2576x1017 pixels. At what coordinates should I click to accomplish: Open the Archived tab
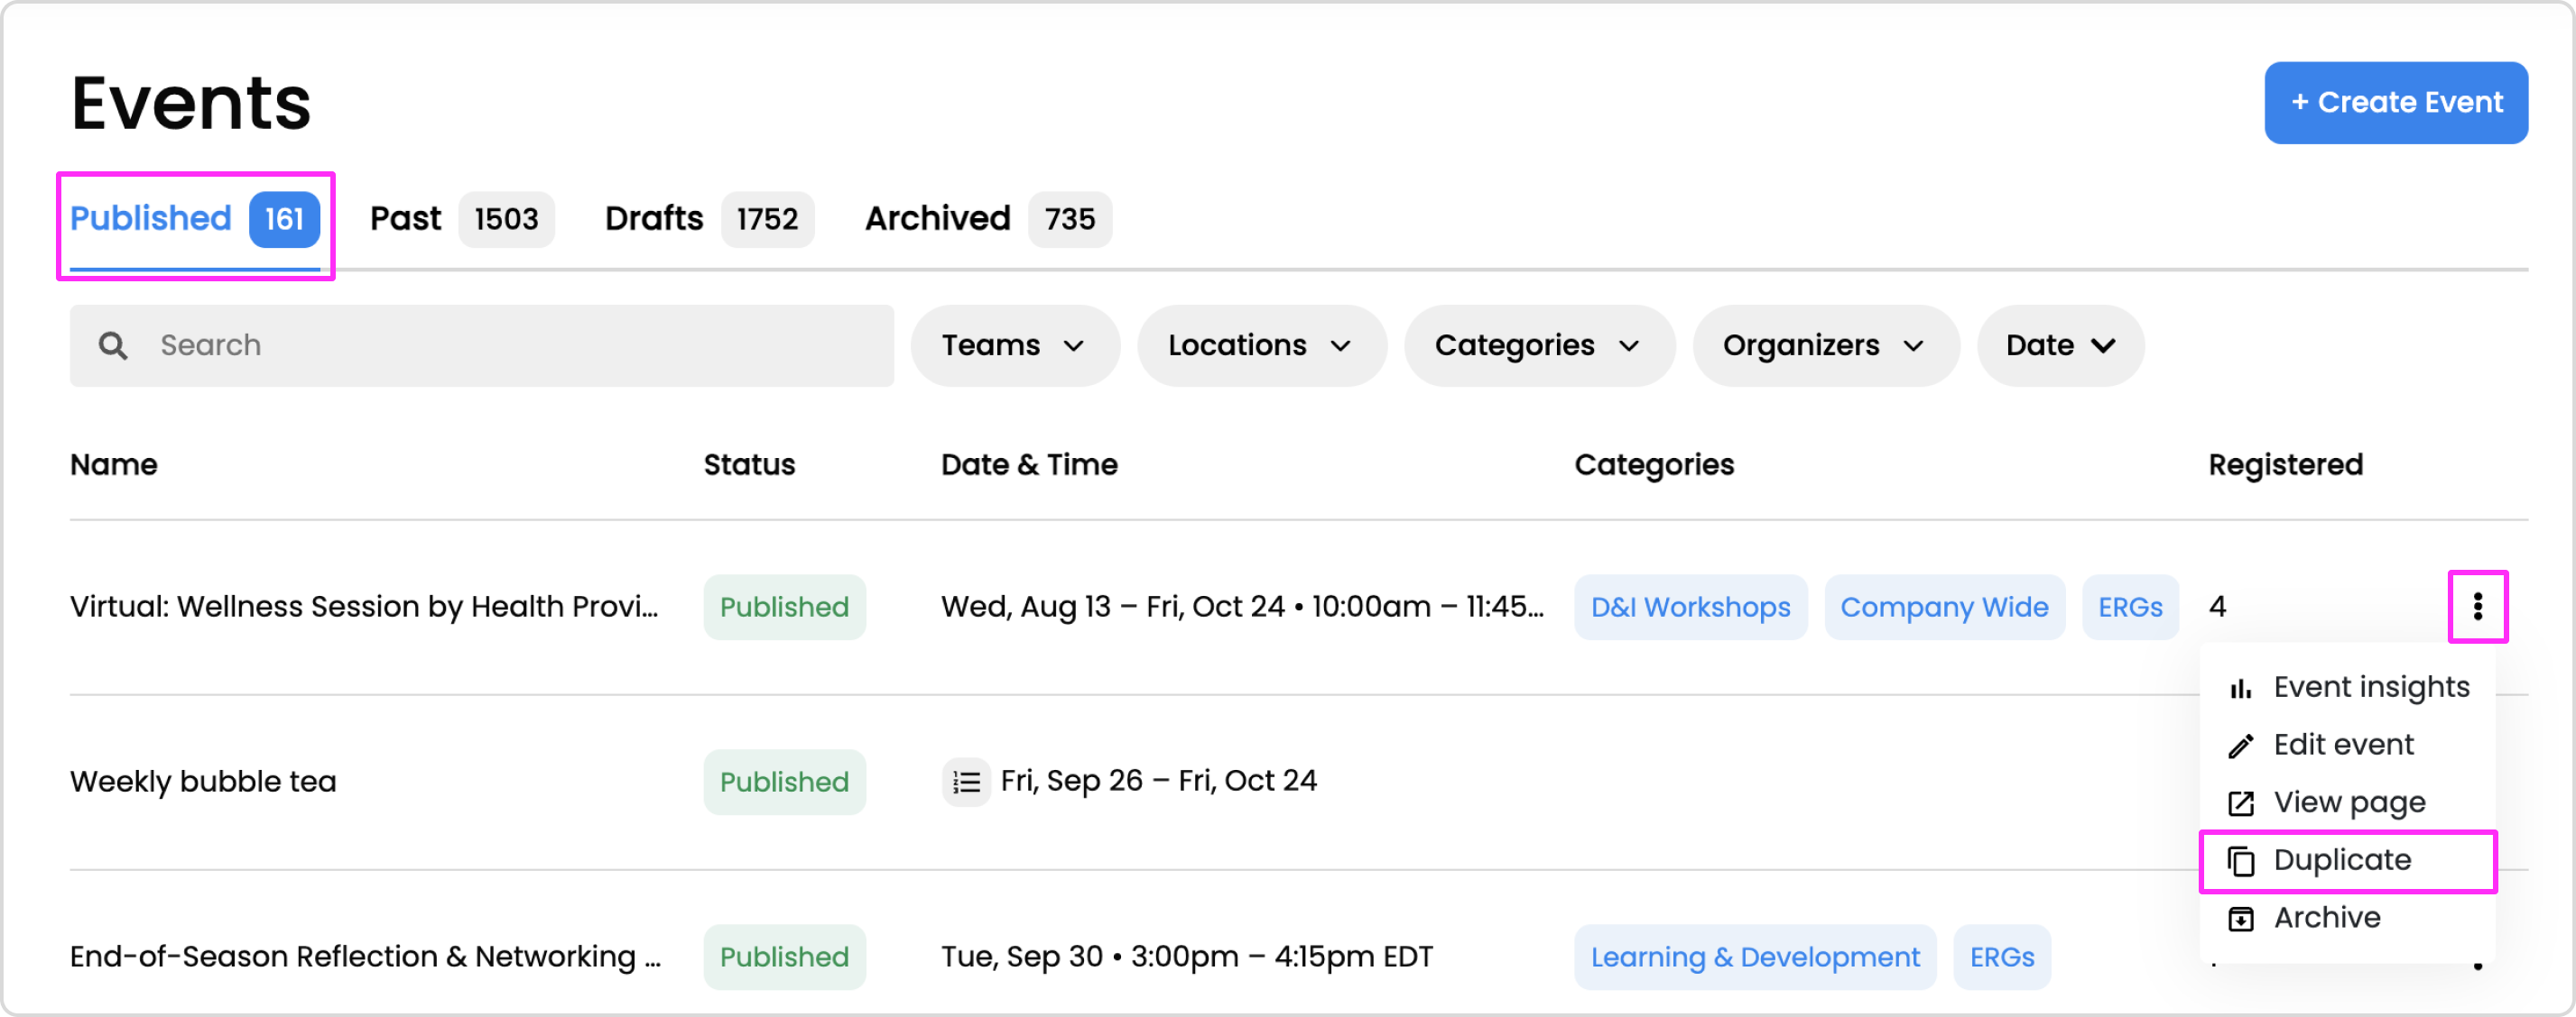985,219
